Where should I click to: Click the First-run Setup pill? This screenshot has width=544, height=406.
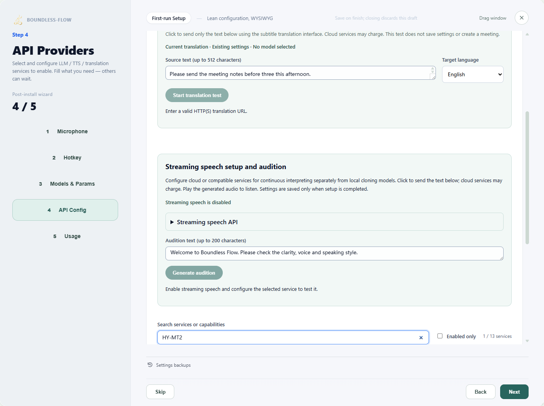click(x=169, y=18)
